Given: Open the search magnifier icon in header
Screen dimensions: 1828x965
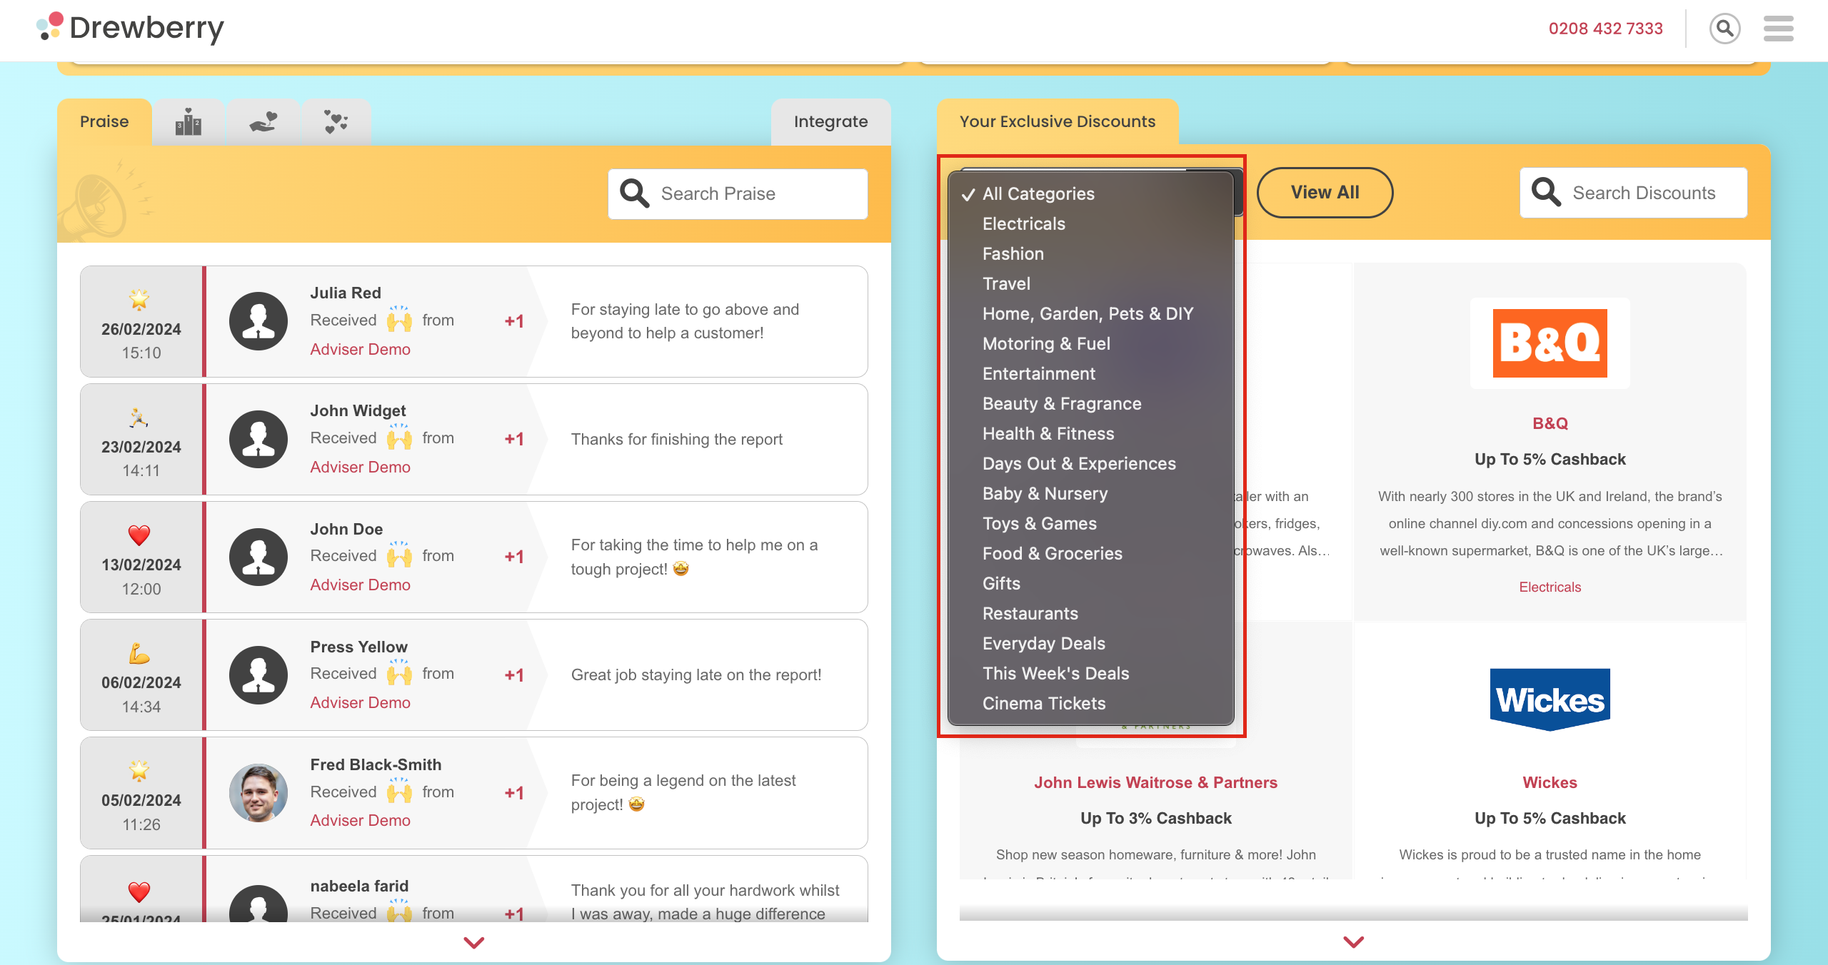Looking at the screenshot, I should tap(1724, 29).
